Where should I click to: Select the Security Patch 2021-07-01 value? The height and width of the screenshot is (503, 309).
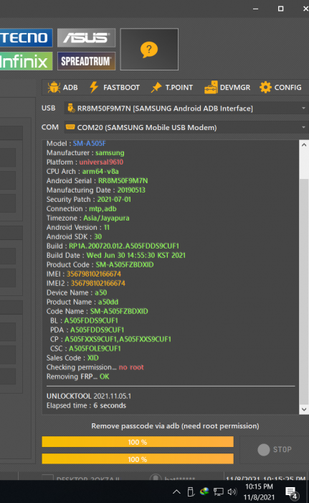[114, 199]
